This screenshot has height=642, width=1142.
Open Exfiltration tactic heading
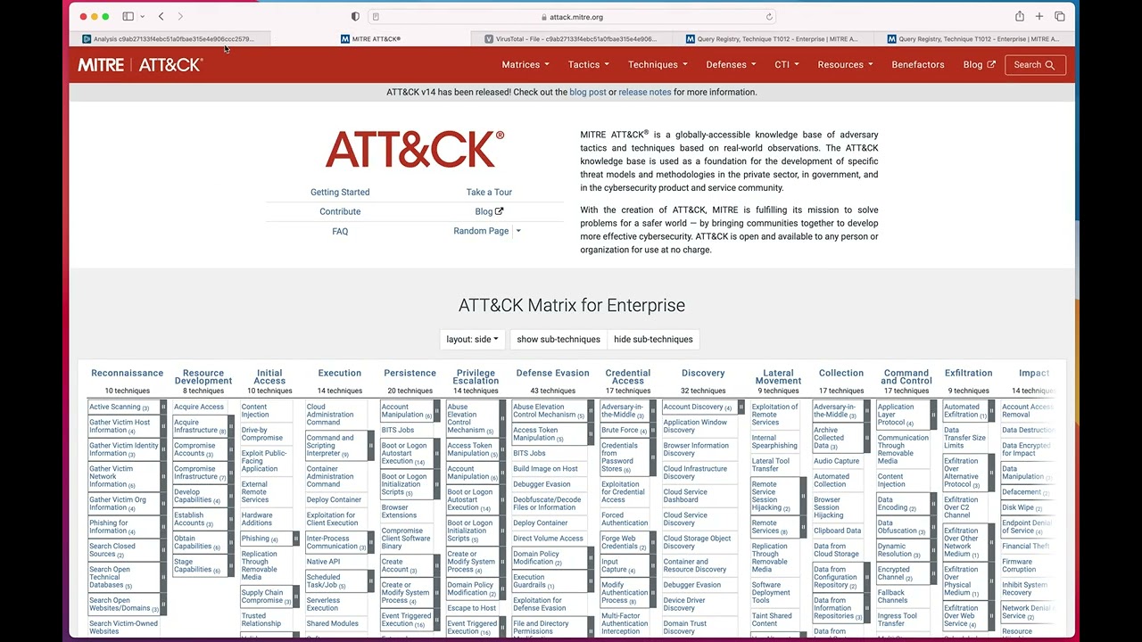(x=968, y=373)
